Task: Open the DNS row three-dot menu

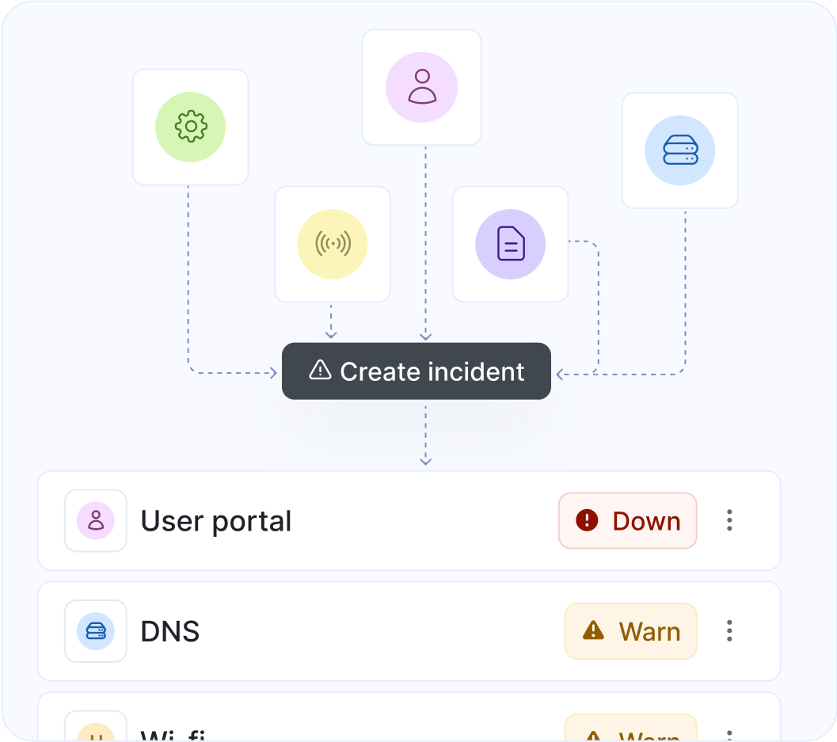Action: point(729,631)
